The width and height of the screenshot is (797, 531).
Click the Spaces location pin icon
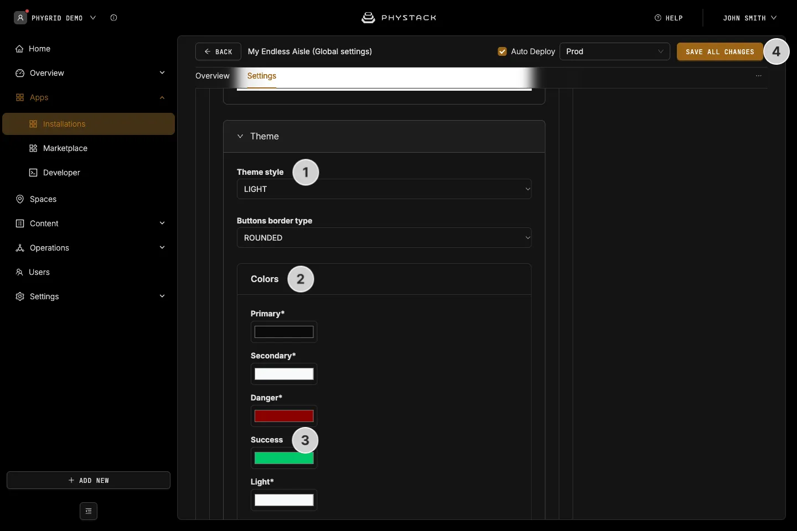(20, 199)
